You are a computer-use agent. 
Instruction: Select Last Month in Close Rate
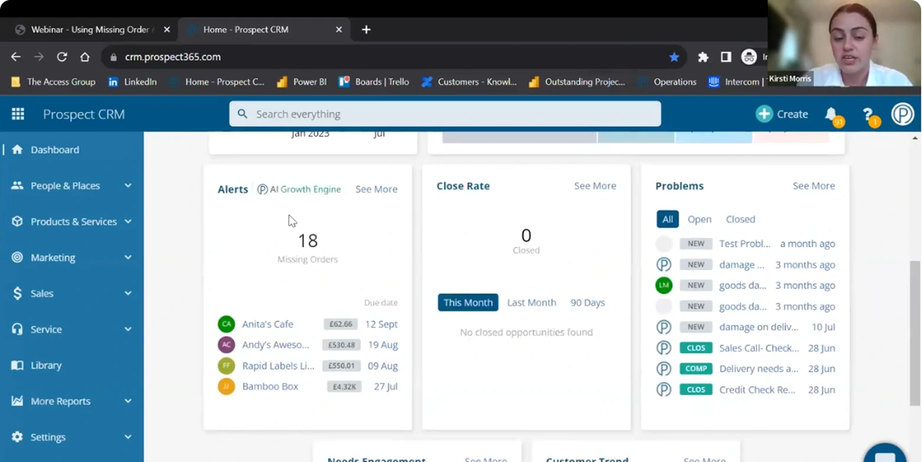(531, 302)
